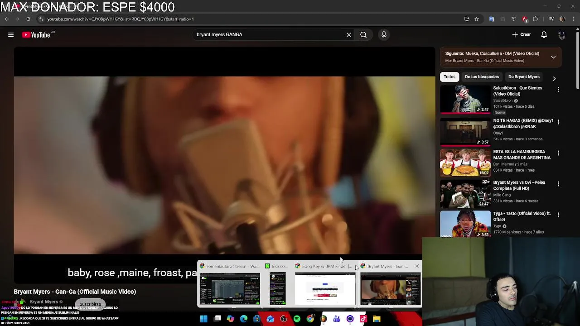Screen dimensions: 580x326
Task: Close the Bryant Myers window preview
Action: click(417, 266)
